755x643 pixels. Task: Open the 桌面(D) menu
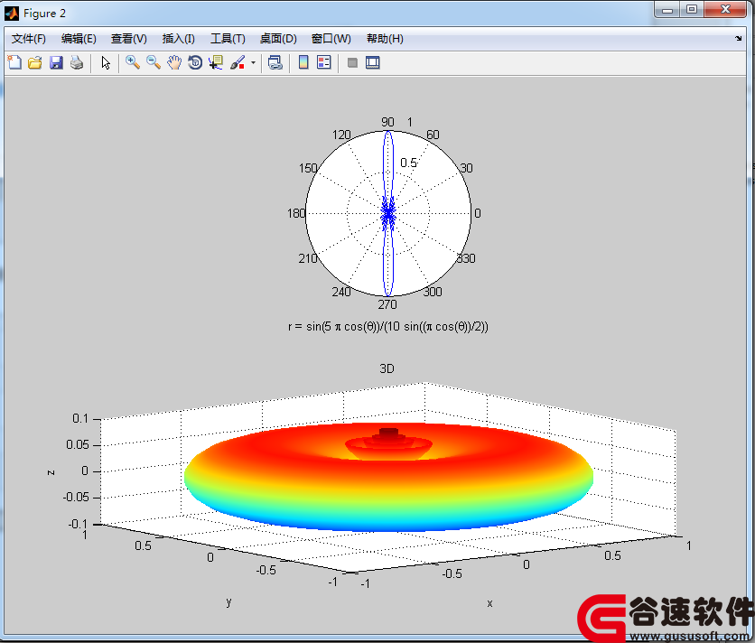pyautogui.click(x=278, y=39)
